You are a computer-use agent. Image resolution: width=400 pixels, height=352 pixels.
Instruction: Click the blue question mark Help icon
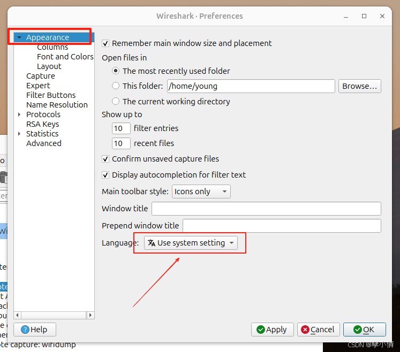pyautogui.click(x=25, y=330)
